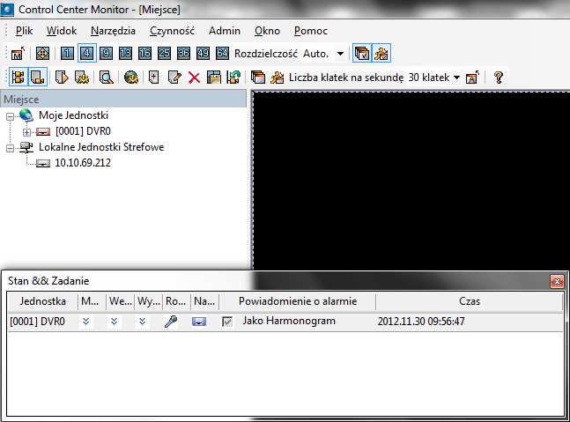Open the Pomoc menu
Viewport: 570px width, 422px height.
[x=311, y=31]
